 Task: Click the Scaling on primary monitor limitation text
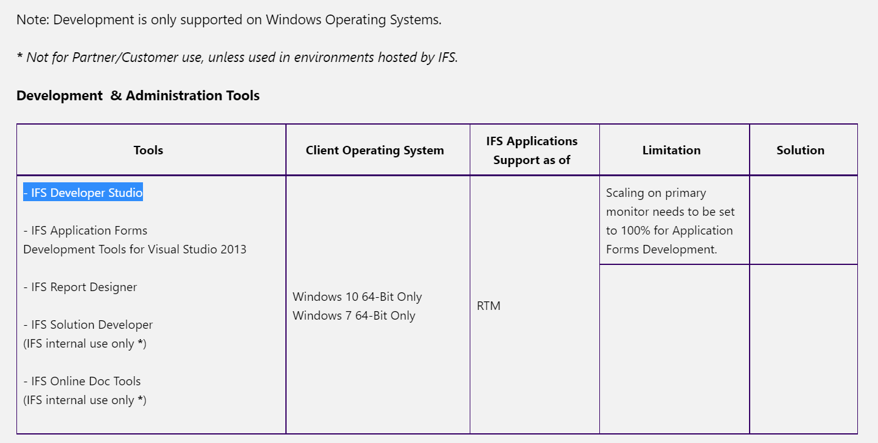(671, 221)
